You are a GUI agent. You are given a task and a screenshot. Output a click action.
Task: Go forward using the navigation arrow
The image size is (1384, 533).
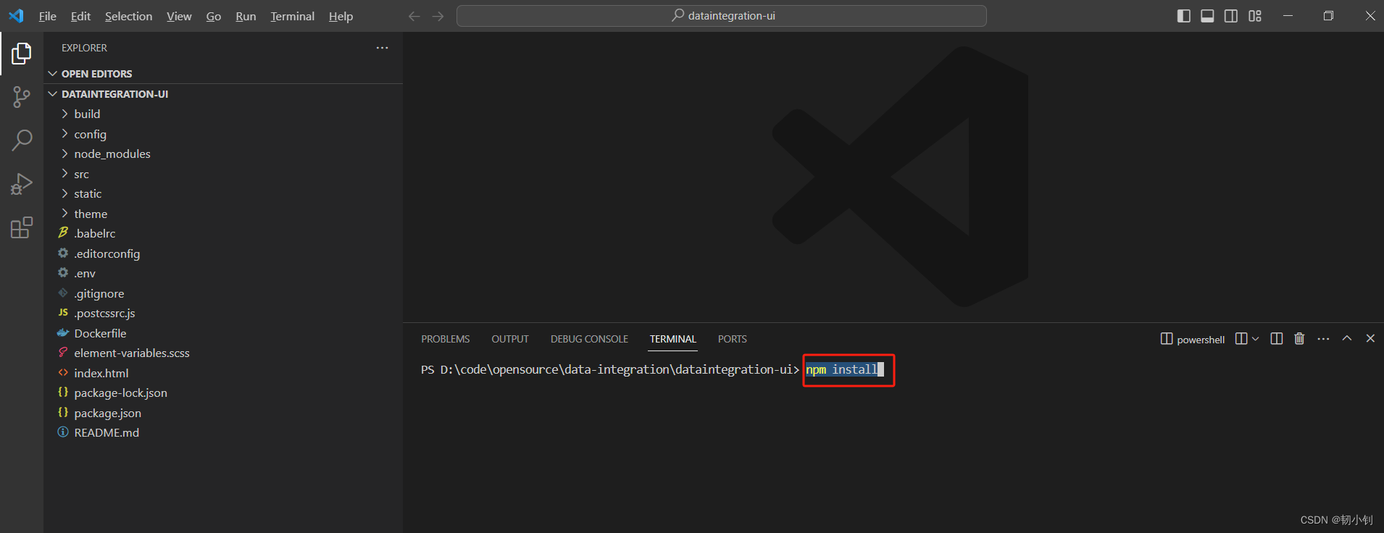[x=438, y=16]
